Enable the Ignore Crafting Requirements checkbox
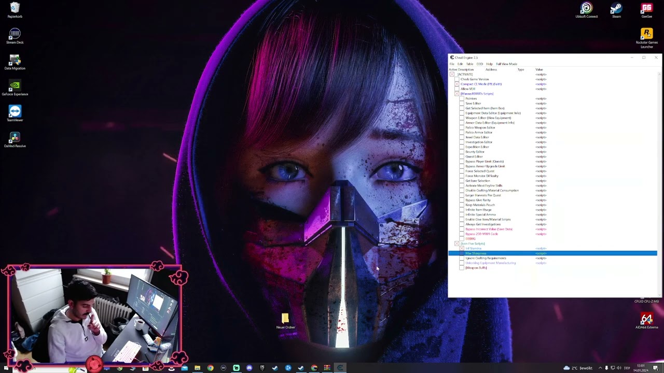 pos(462,258)
